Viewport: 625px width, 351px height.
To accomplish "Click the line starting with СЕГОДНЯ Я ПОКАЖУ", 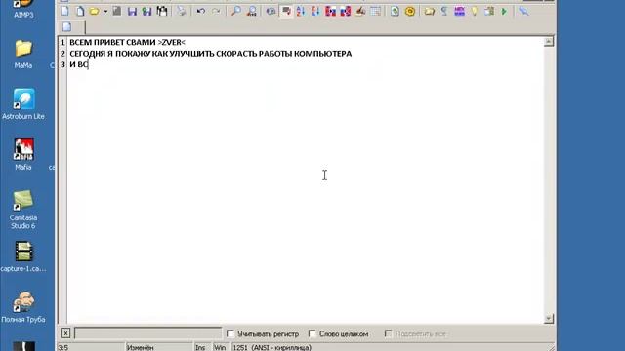I will (x=211, y=54).
